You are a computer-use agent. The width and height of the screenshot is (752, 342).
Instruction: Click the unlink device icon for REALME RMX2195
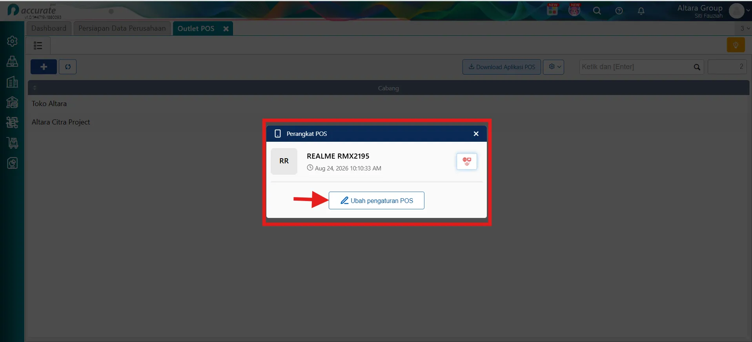pos(466,161)
